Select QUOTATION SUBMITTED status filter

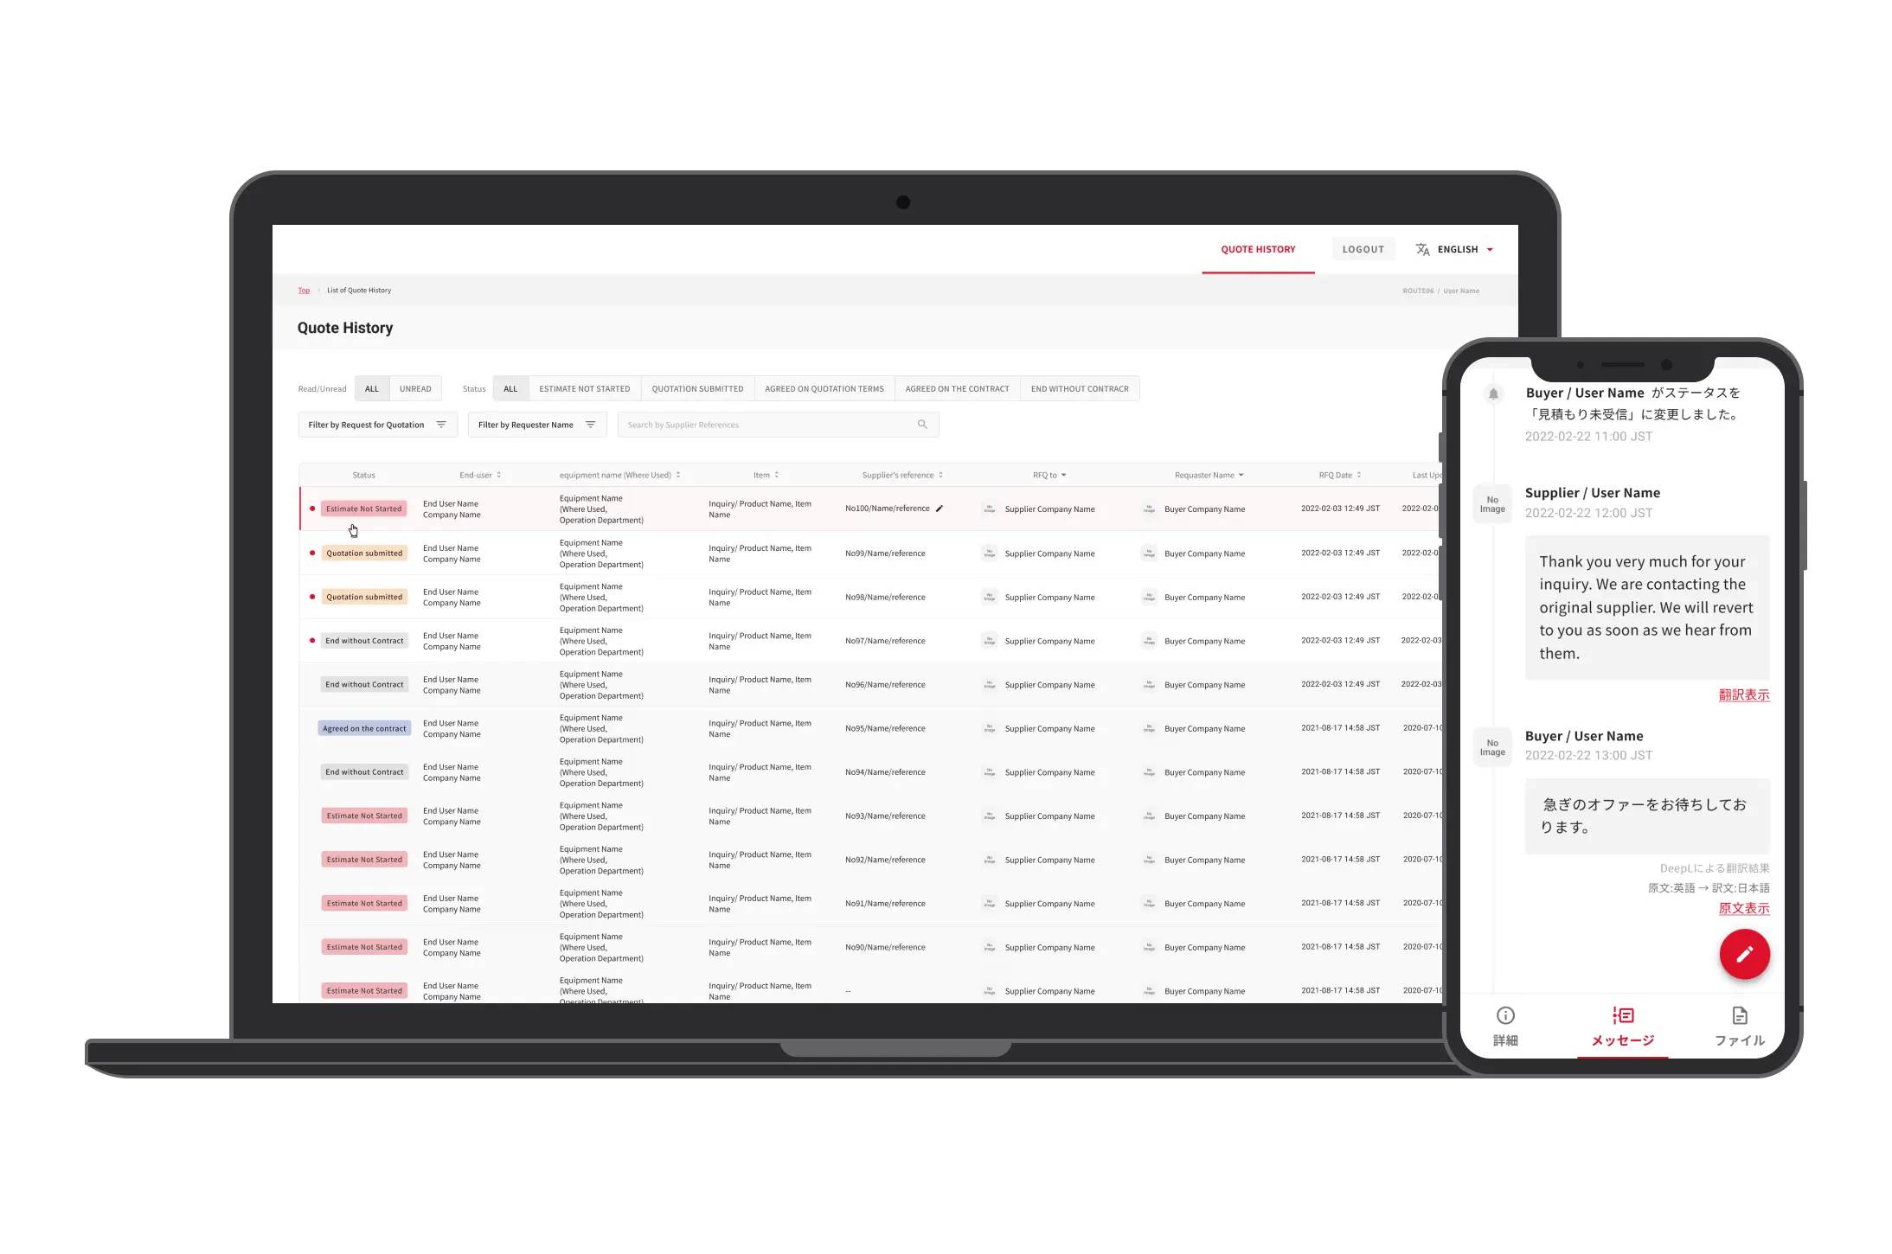pyautogui.click(x=697, y=389)
